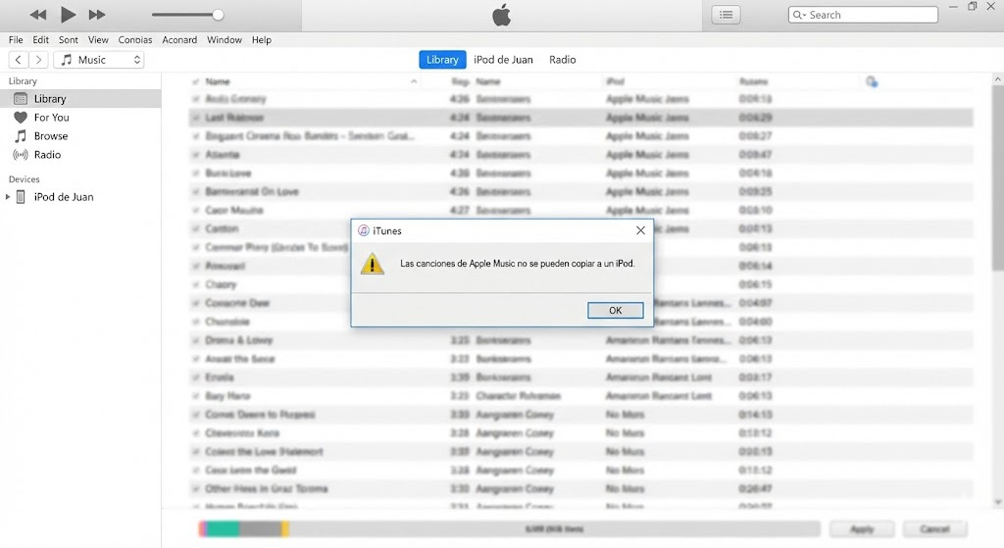The image size is (1004, 548).
Task: Click the gray segment of storage bar
Action: coord(260,528)
